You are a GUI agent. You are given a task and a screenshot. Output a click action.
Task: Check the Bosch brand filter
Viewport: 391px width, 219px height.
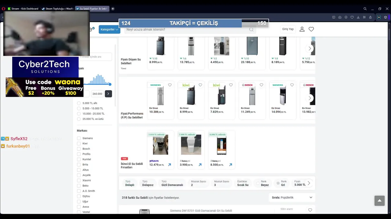pos(79,149)
